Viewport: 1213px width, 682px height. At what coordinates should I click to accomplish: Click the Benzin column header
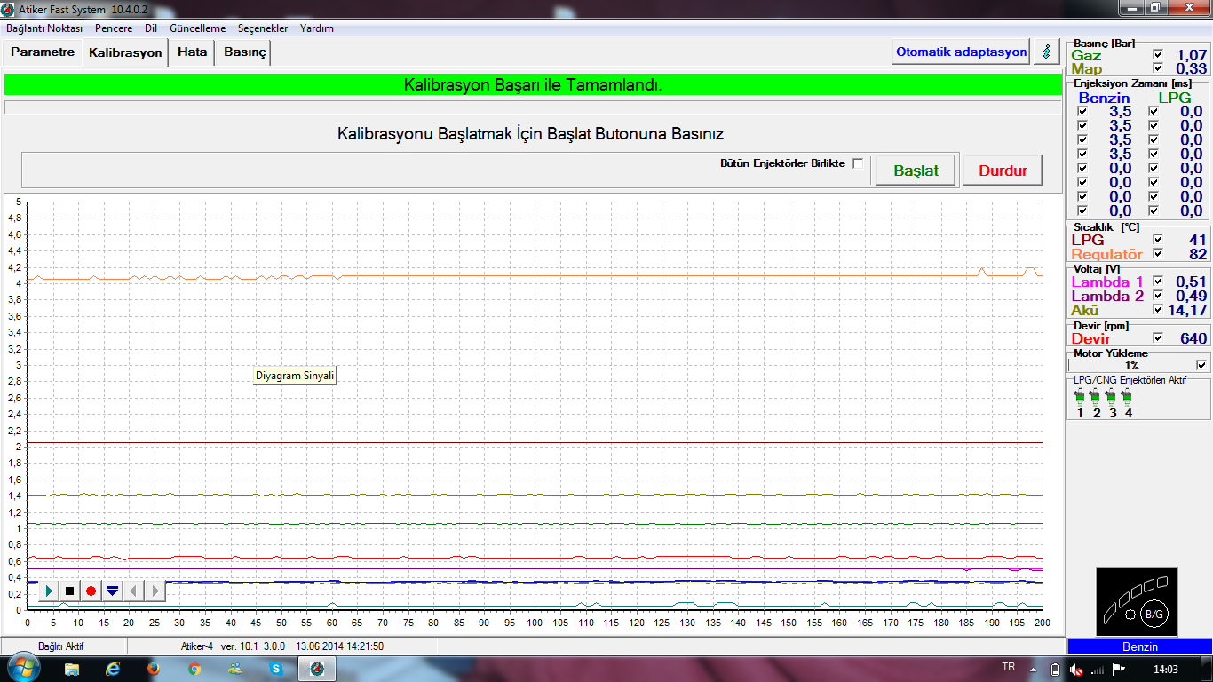click(x=1104, y=98)
